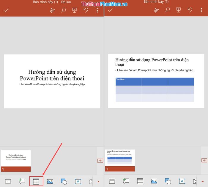Add a comment from left bottom toolbar
The height and width of the screenshot is (187, 208).
tap(22, 181)
